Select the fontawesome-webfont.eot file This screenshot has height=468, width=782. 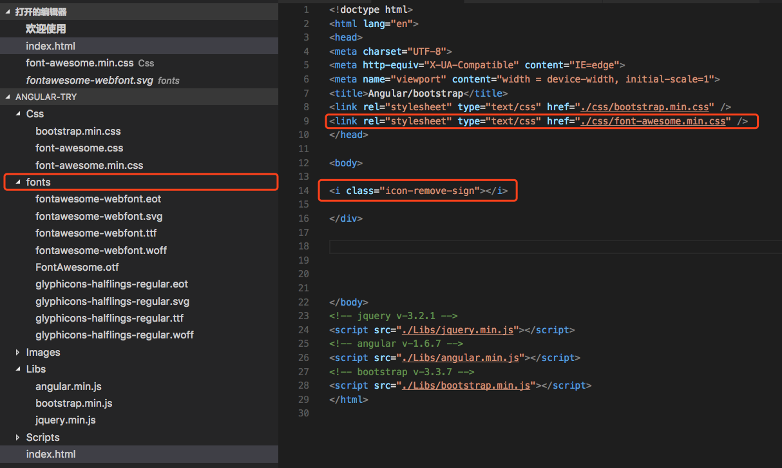coord(99,199)
